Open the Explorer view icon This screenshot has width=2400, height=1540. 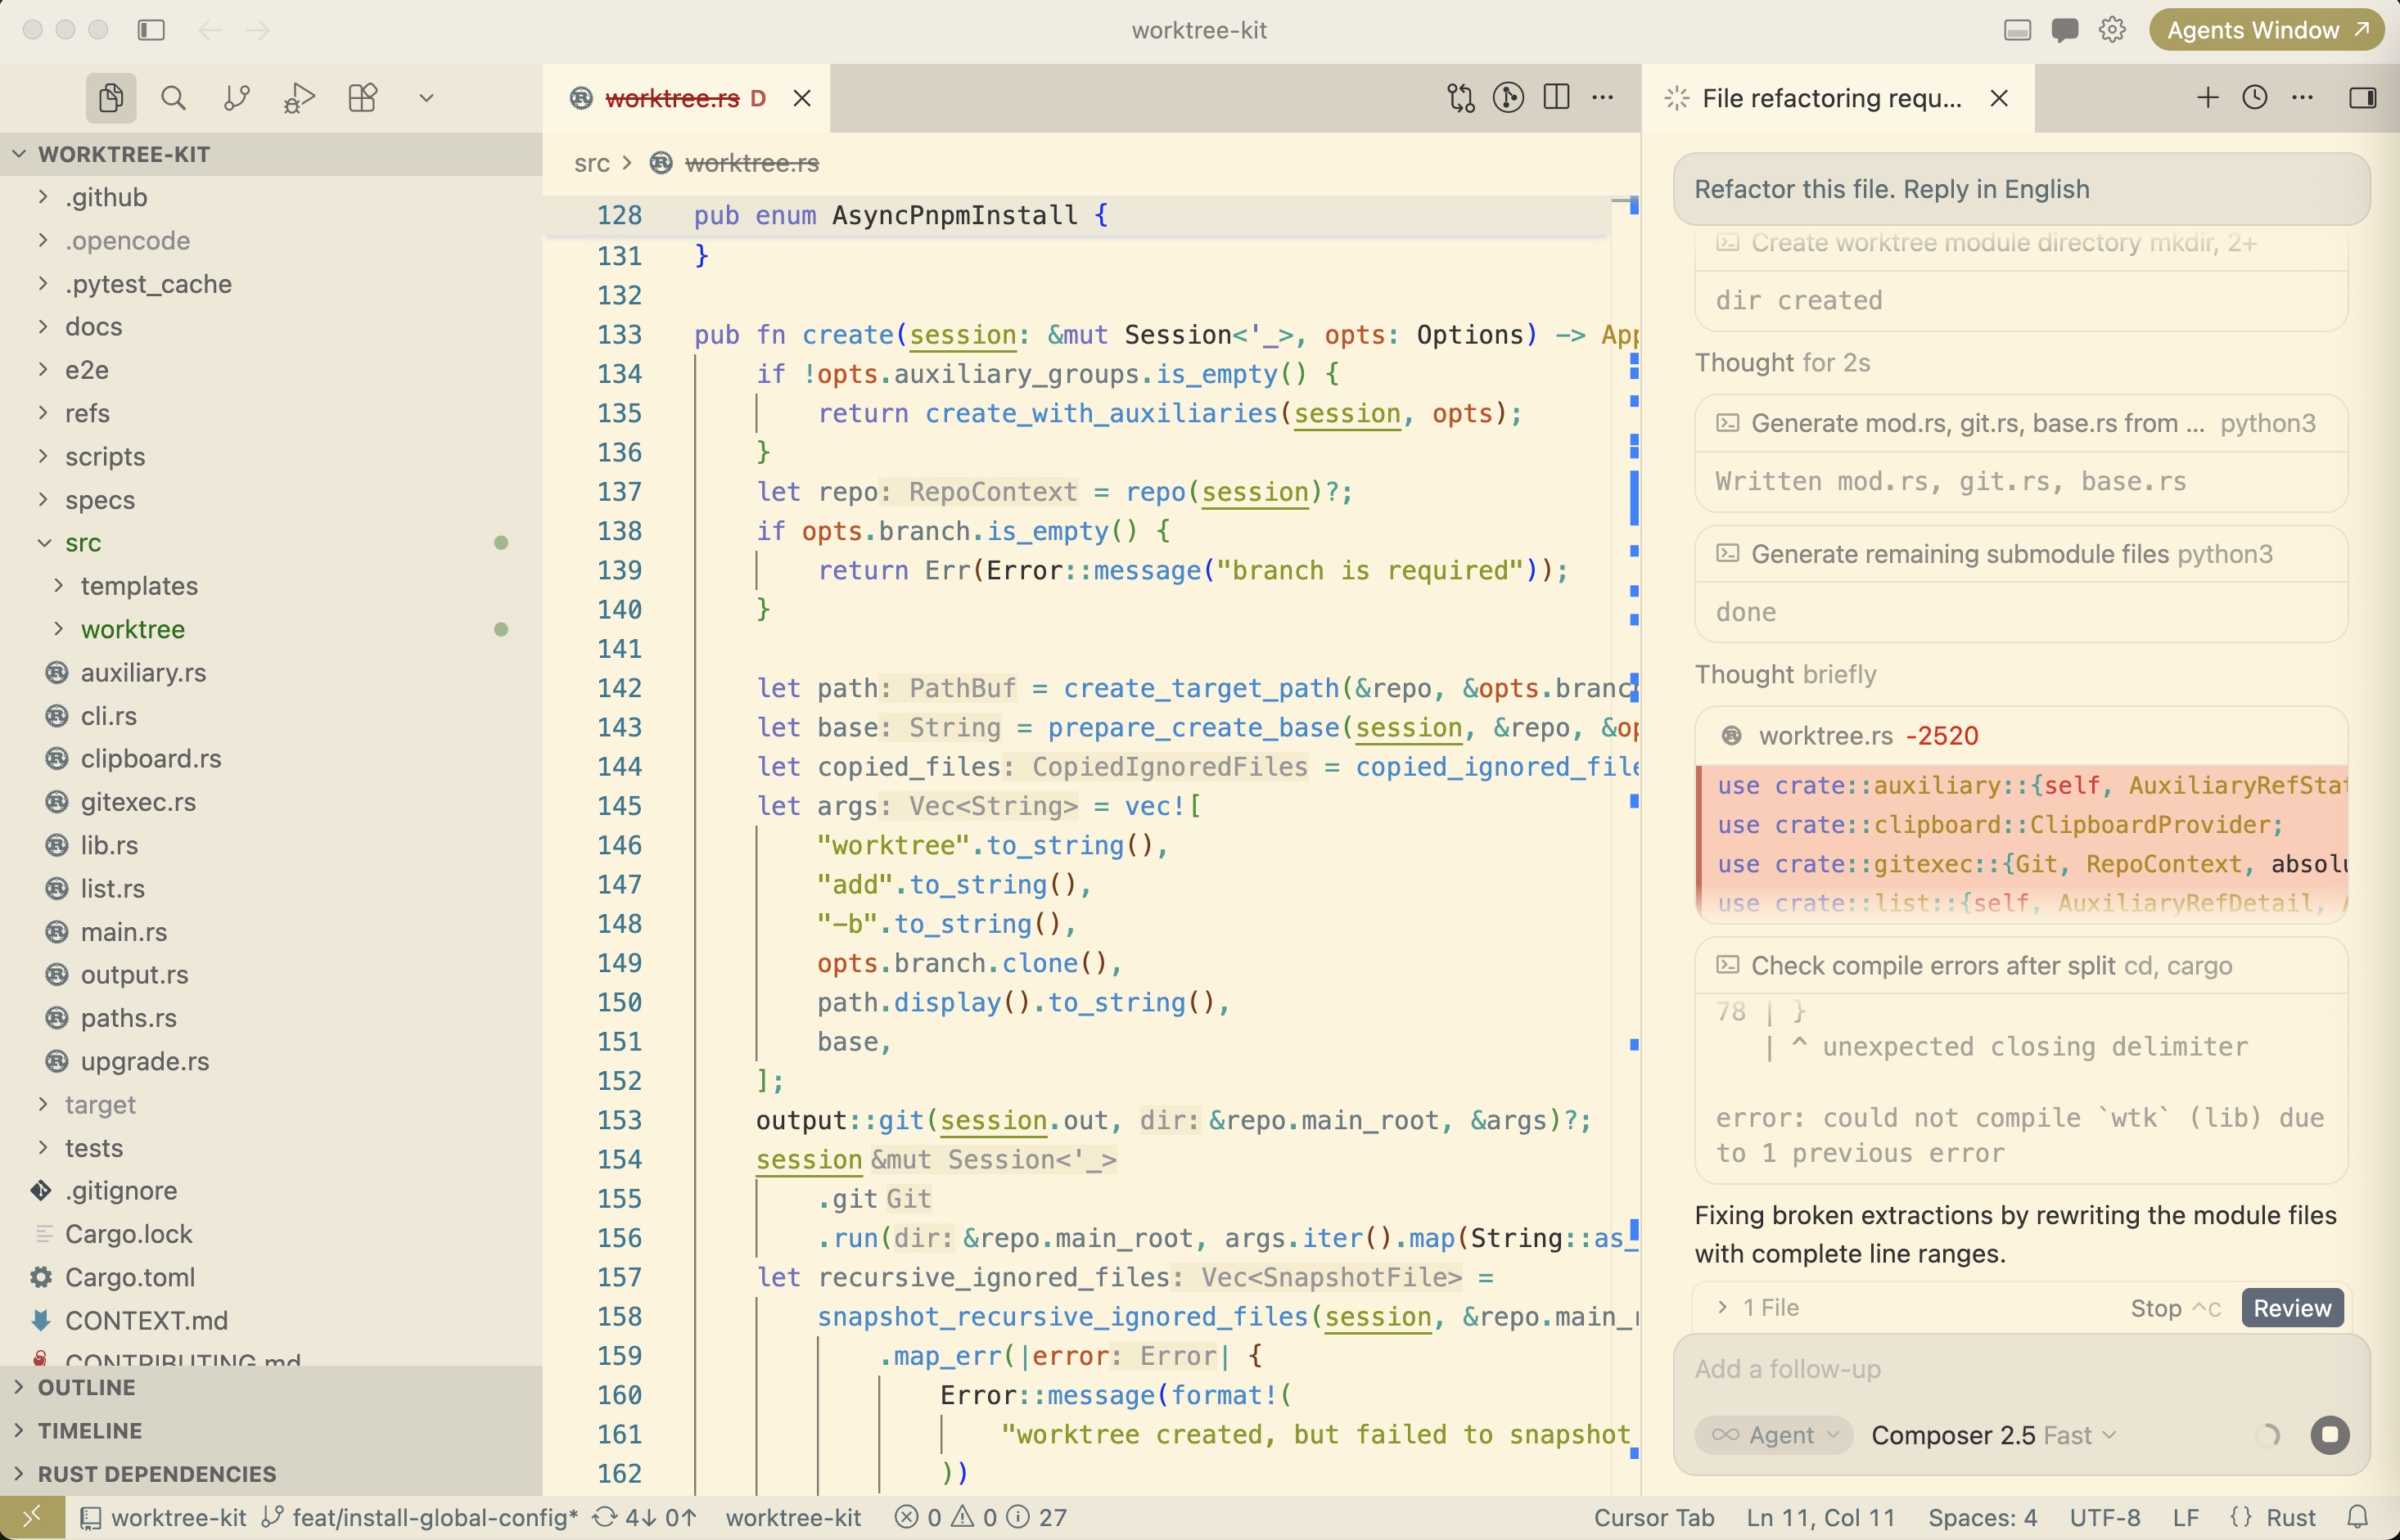tap(111, 98)
